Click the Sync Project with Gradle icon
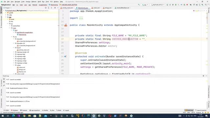 197,5
